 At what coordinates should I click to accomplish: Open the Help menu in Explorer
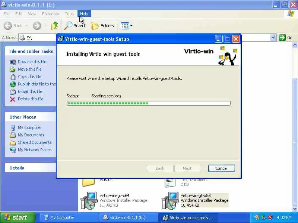[x=84, y=14]
